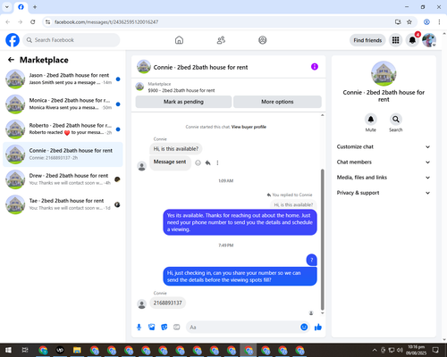Record a voice clip with microphone icon
The width and height of the screenshot is (447, 357).
click(139, 328)
